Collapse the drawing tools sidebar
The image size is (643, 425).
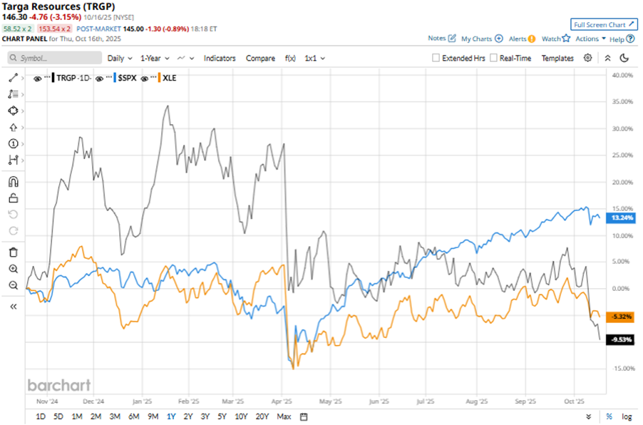[13, 307]
